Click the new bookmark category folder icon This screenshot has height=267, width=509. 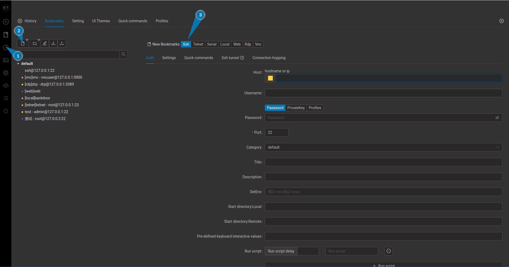click(35, 43)
